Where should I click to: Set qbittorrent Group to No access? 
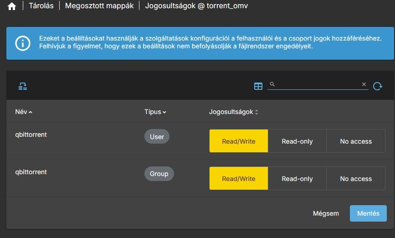356,179
